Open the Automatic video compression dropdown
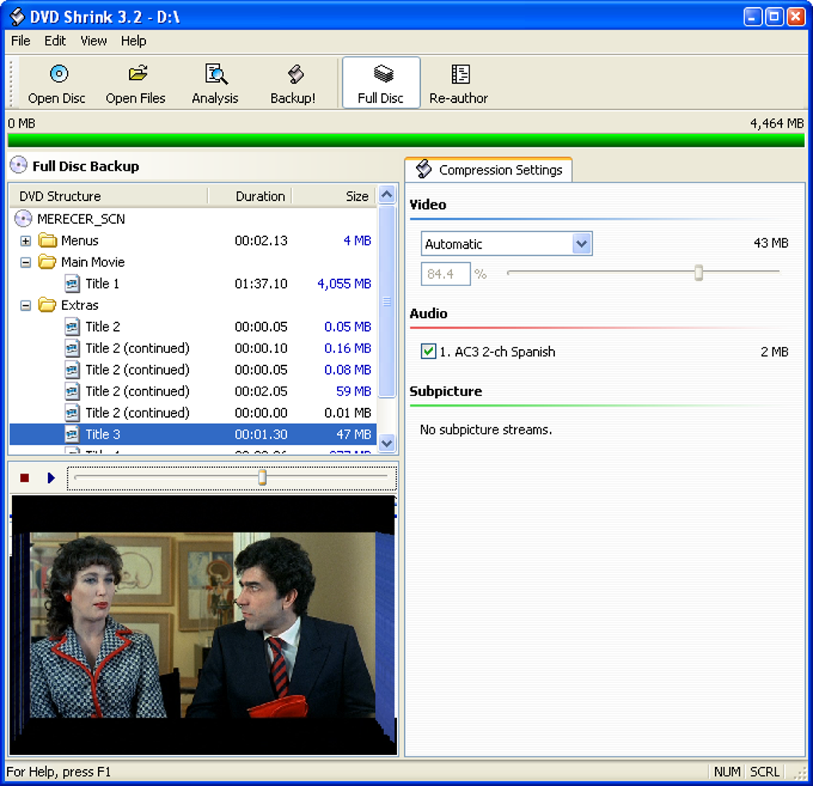 [x=582, y=244]
